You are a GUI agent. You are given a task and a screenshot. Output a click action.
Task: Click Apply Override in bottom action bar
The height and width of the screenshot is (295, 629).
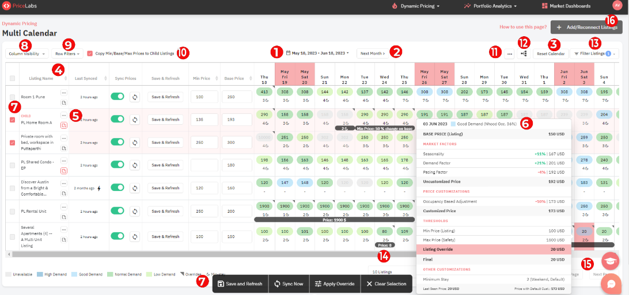[335, 284]
